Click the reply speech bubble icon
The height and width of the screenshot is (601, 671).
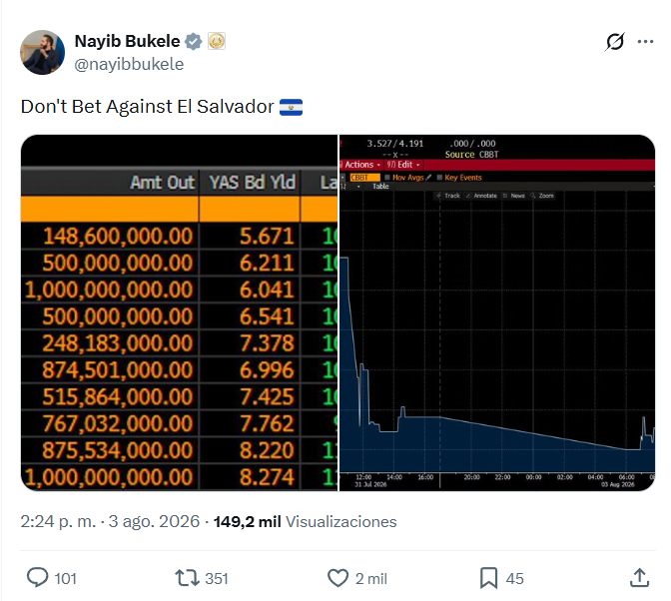[38, 578]
